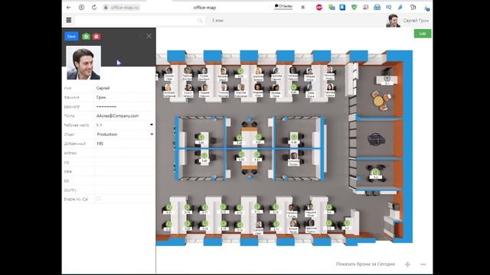Click the first name field containing Сергей

[x=125, y=89]
